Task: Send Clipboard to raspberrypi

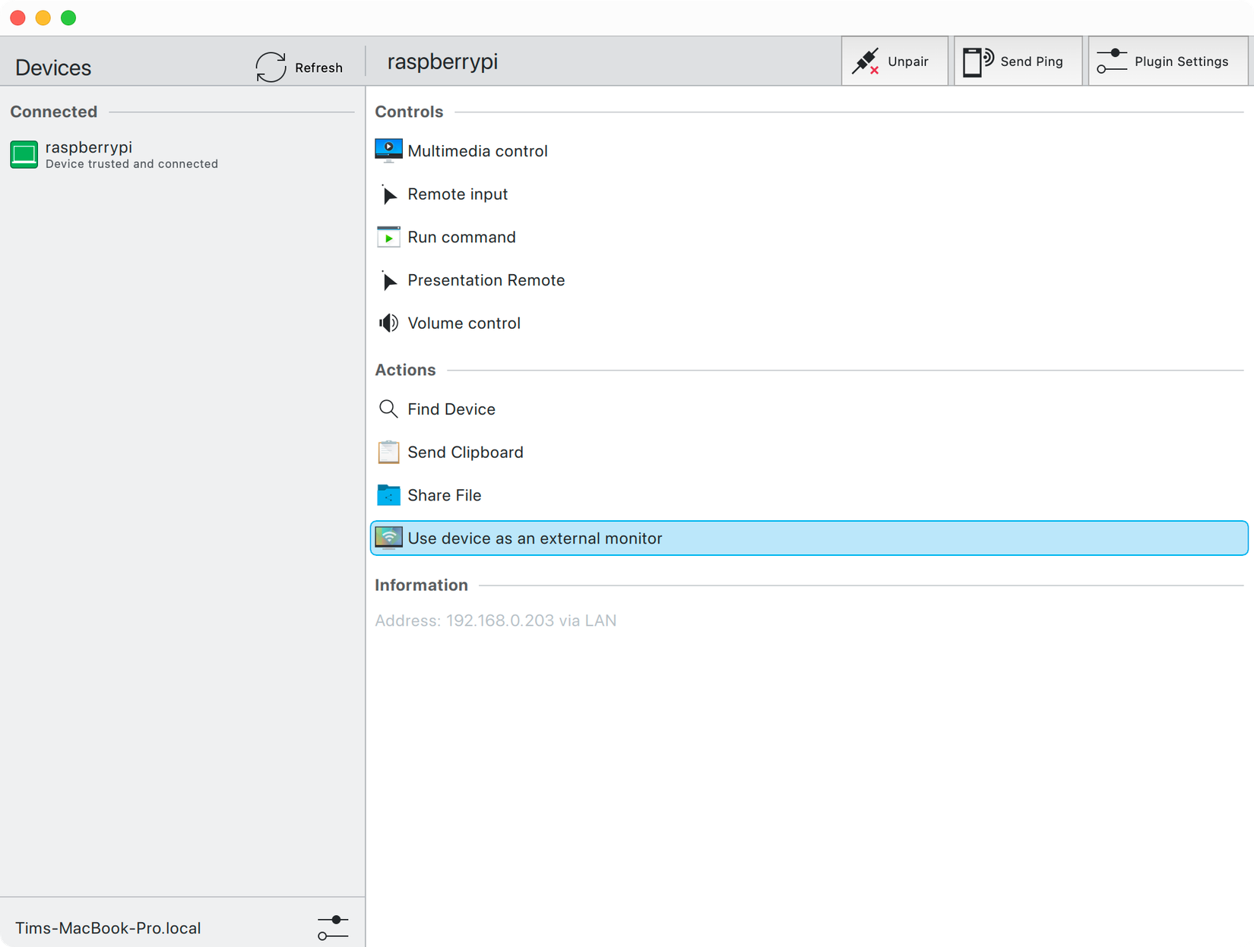Action: (465, 452)
